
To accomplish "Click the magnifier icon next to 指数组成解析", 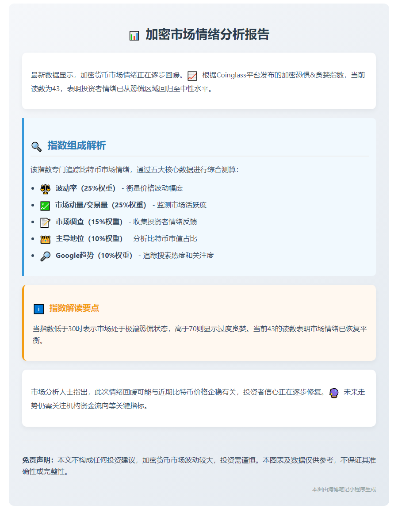I will (36, 146).
